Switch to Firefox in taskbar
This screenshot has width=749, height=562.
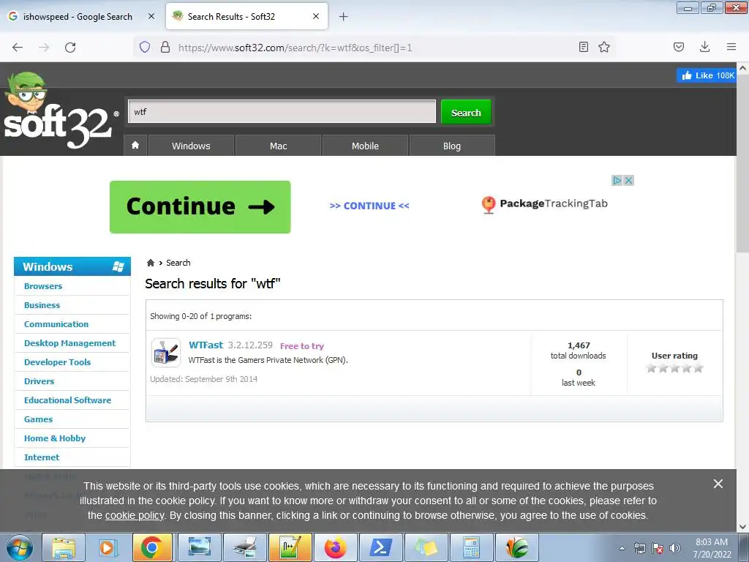click(x=335, y=547)
